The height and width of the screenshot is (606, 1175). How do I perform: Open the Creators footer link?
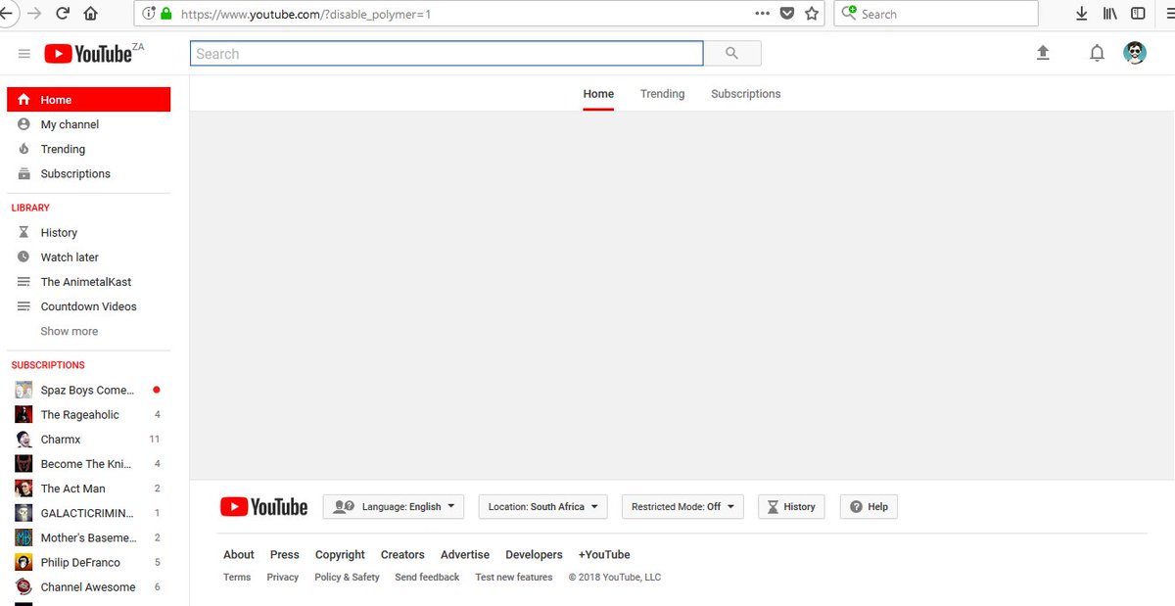coord(402,554)
